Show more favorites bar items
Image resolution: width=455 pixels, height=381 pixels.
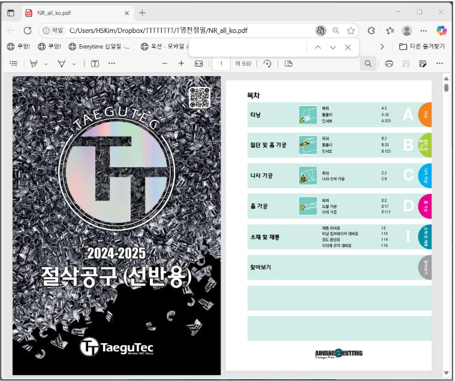point(382,46)
